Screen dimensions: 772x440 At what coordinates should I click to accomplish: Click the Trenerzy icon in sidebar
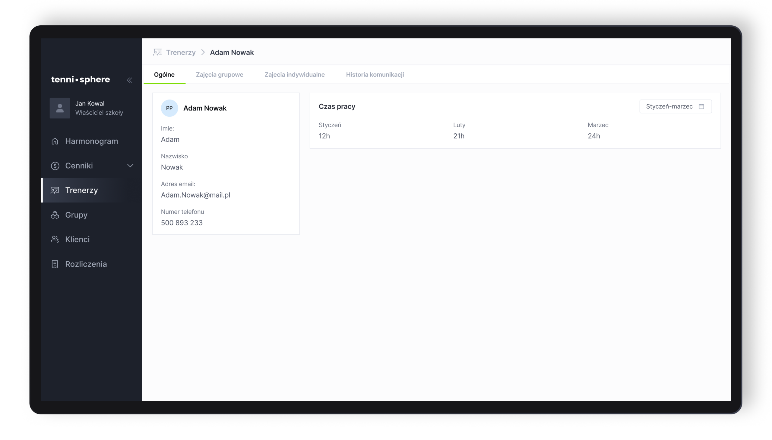(55, 190)
